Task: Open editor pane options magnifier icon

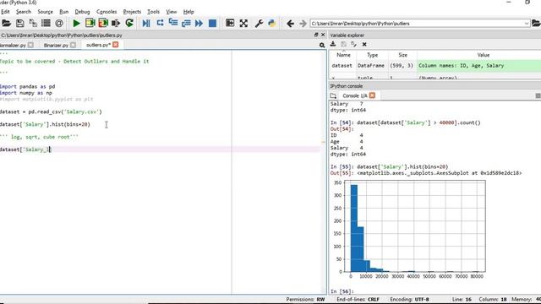Action: 322,45
